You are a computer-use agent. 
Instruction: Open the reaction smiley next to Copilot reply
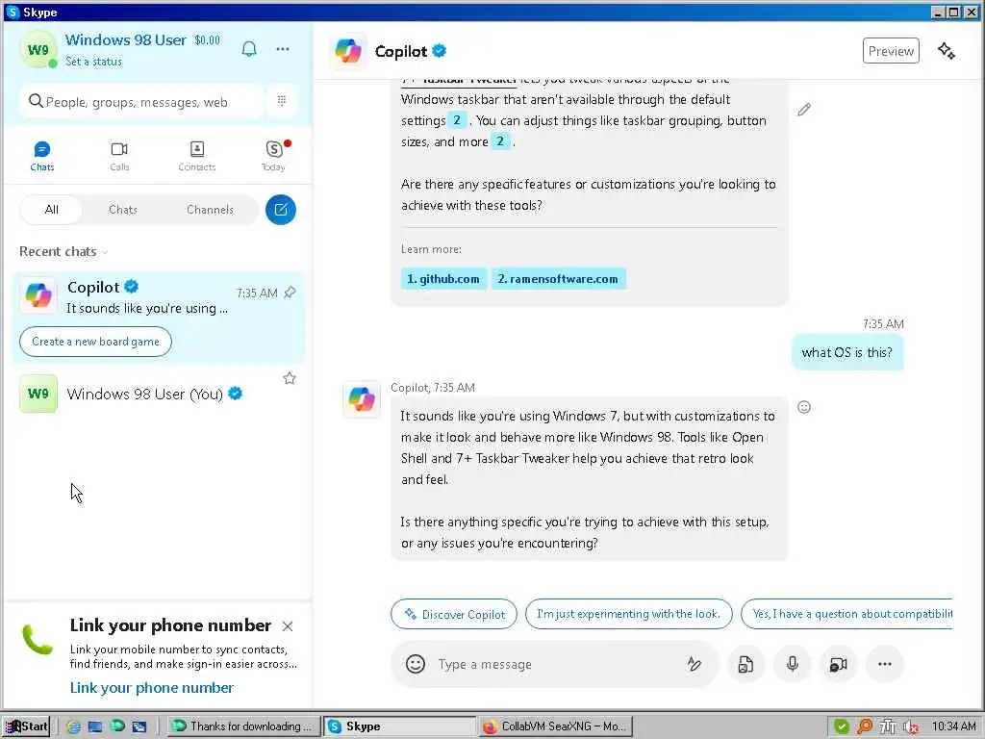click(x=803, y=407)
